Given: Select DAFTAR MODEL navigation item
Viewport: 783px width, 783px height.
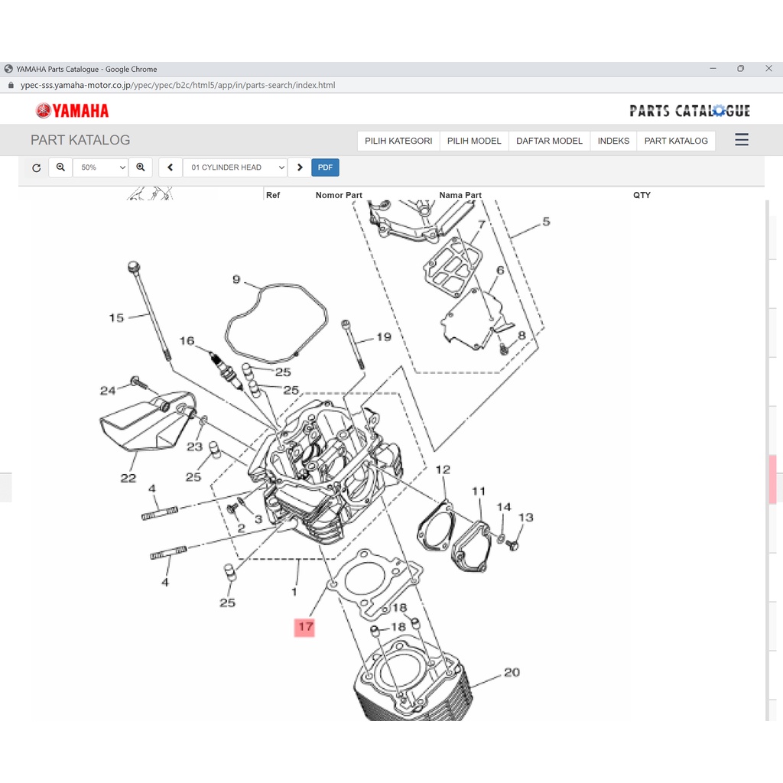Looking at the screenshot, I should click(x=549, y=141).
